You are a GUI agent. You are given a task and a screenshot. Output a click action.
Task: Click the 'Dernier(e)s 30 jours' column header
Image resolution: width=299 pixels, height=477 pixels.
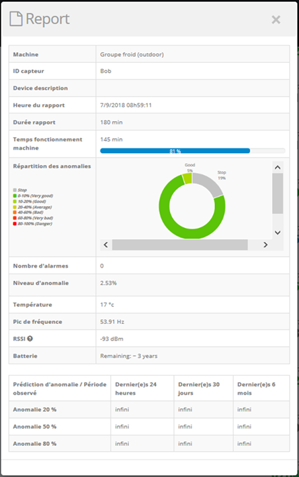pos(198,388)
